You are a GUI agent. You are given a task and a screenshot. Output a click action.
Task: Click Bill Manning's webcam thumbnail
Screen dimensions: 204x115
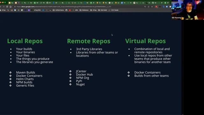click(188, 10)
